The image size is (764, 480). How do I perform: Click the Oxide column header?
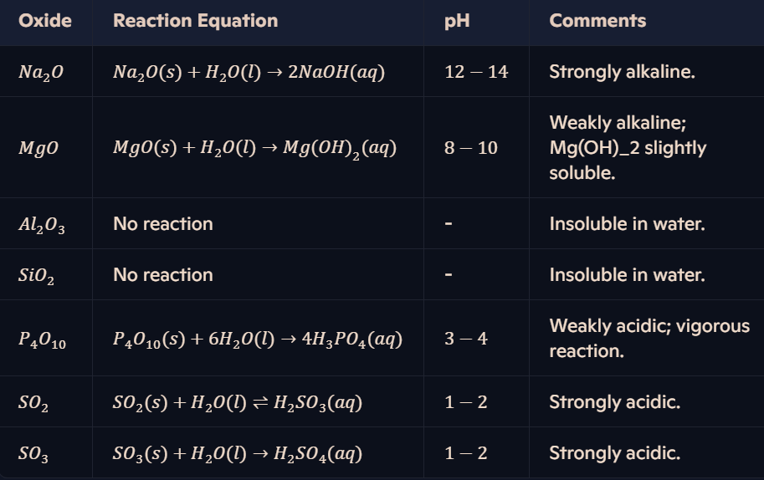[x=45, y=21]
